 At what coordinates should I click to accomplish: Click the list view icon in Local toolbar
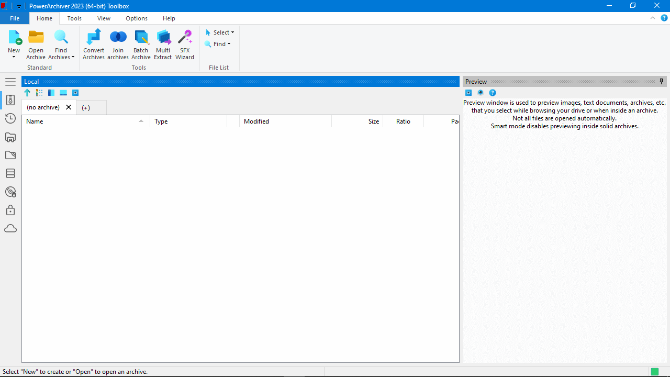pos(39,93)
